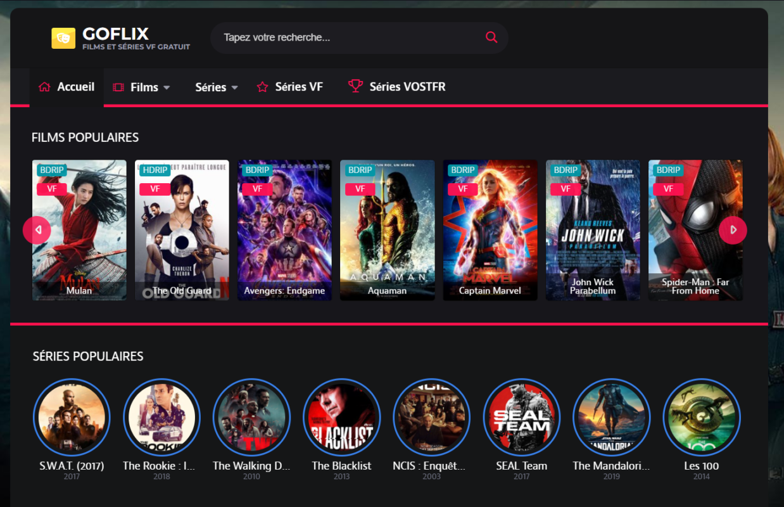Click the 'FILMS ET SÉRIES VF GRATUIT' tagline
The height and width of the screenshot is (507, 784).
pos(136,47)
